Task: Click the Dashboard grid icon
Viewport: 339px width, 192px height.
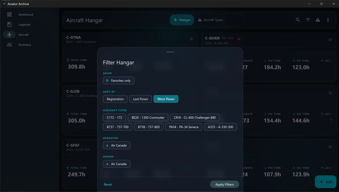Action: point(9,14)
